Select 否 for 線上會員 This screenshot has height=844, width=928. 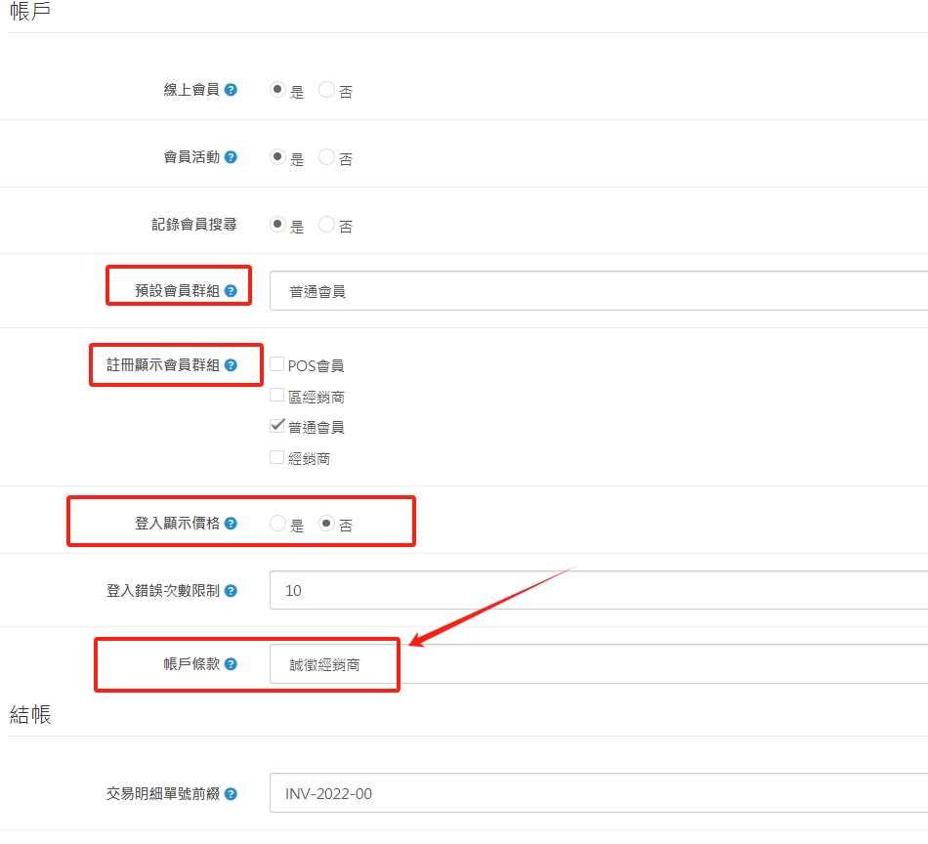coord(326,89)
